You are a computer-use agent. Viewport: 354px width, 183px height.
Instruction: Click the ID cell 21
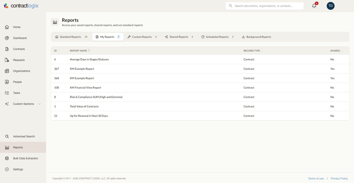coord(56,116)
